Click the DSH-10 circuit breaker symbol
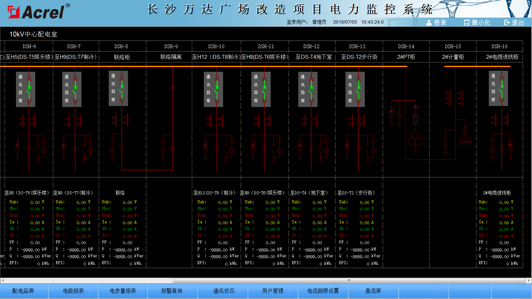The width and height of the screenshot is (532, 299). click(x=217, y=89)
